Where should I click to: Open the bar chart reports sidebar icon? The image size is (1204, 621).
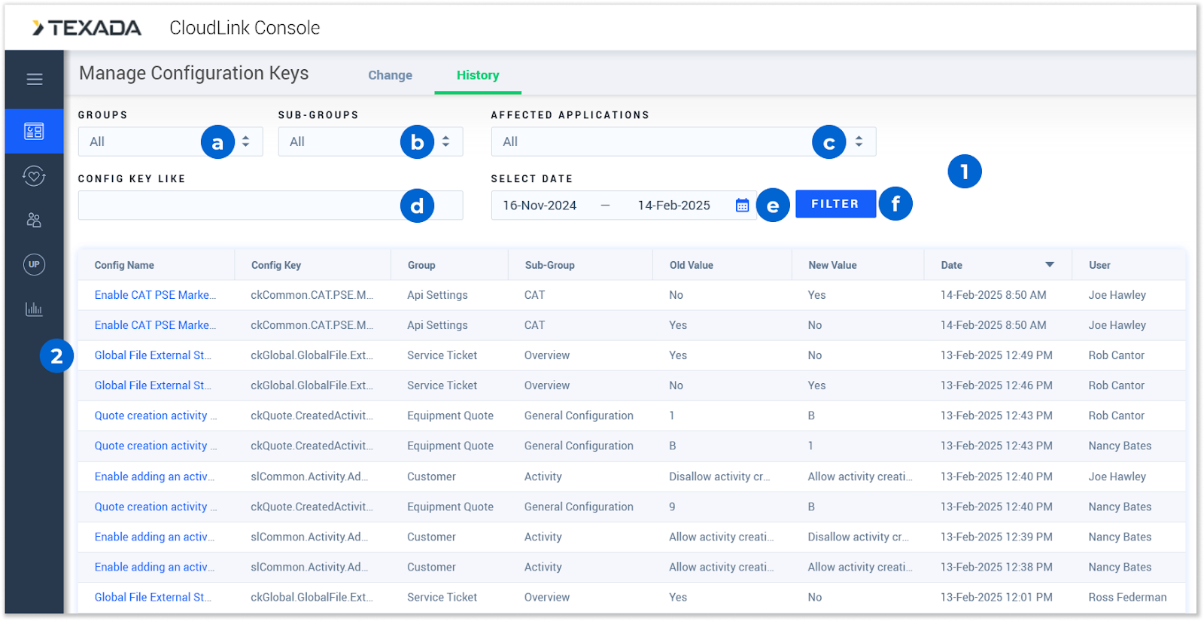click(35, 309)
